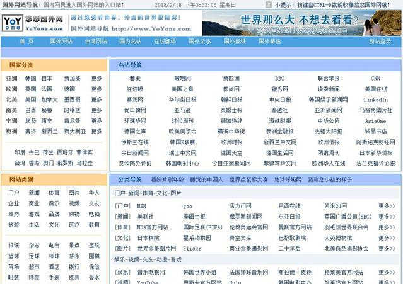
Task: Open the 银行 category link
Action: click(74, 267)
